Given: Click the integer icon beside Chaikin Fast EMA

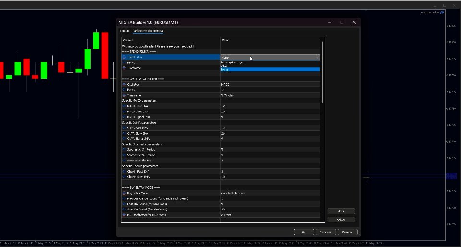Looking at the screenshot, I should coord(124,172).
